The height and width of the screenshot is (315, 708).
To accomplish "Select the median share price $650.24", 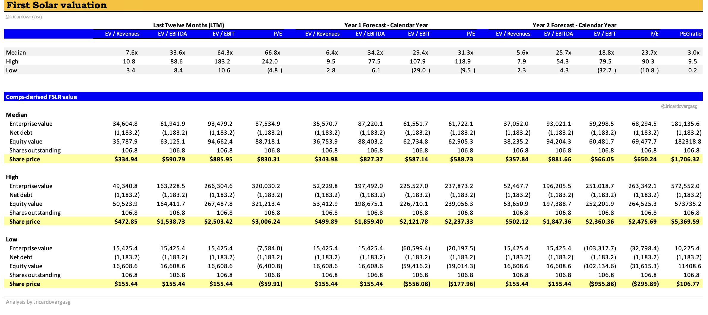I will pyautogui.click(x=645, y=159).
